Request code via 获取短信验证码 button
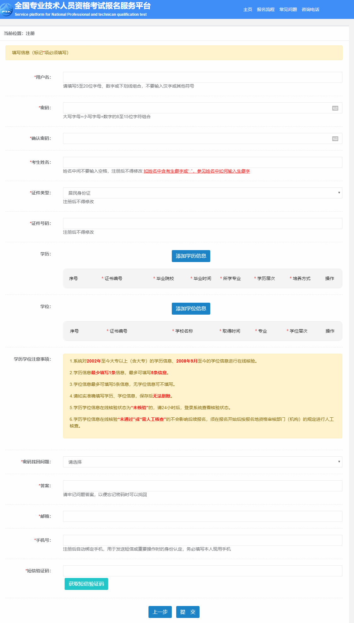Viewport: 354px width, 623px height. coord(86,584)
